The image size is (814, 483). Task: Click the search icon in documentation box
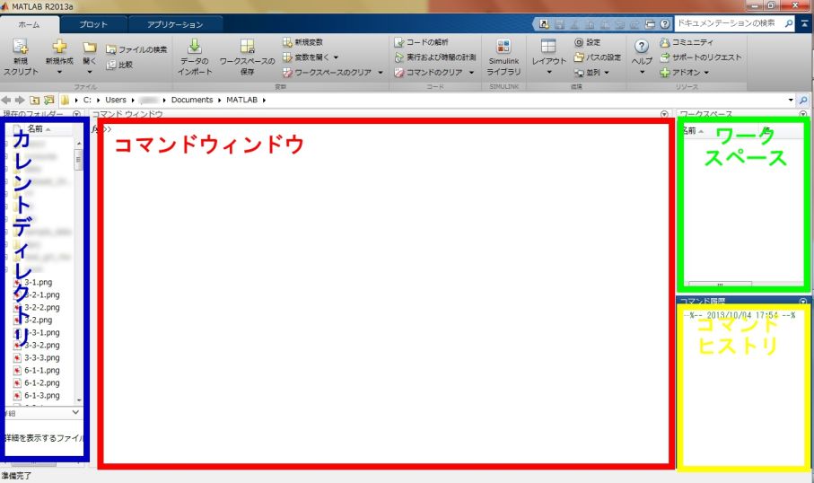point(789,23)
